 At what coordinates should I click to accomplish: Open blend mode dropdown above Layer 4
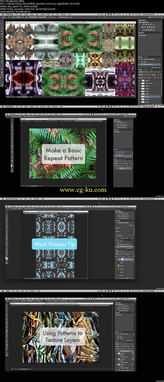[144, 75]
